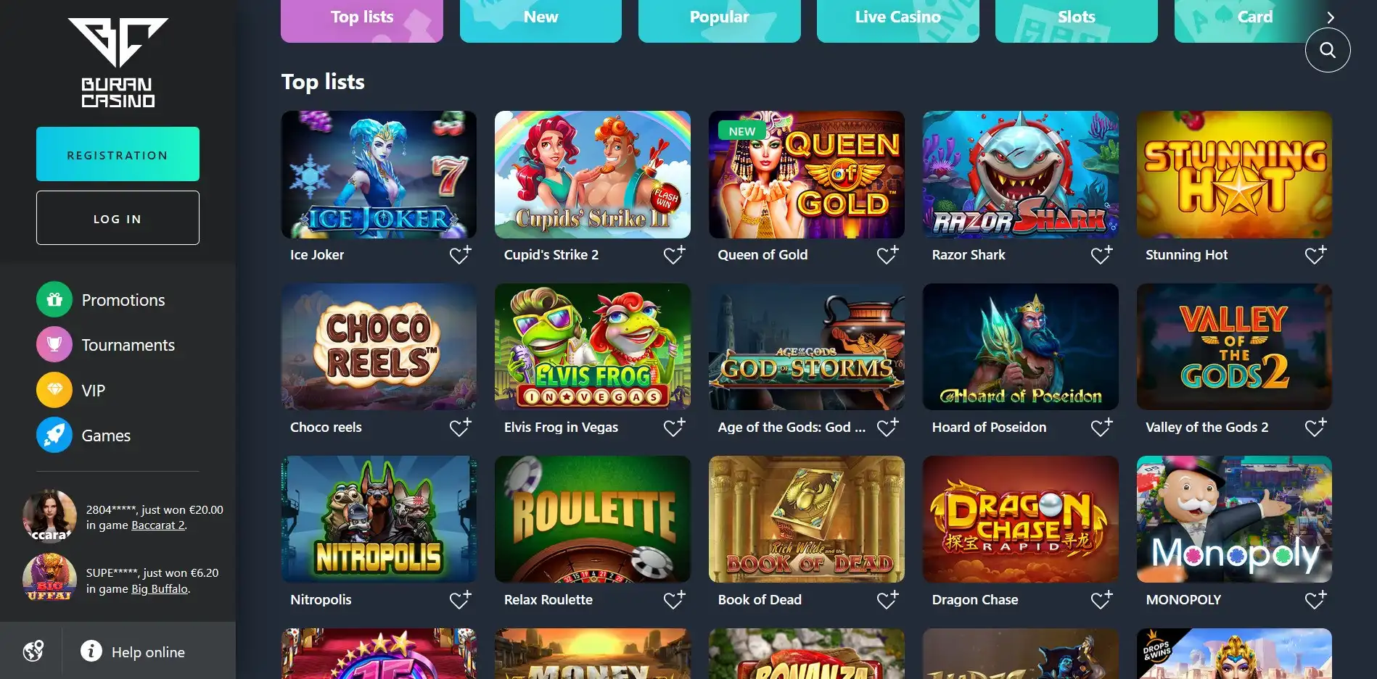Open the search magnifier icon
This screenshot has width=1377, height=679.
click(x=1327, y=50)
